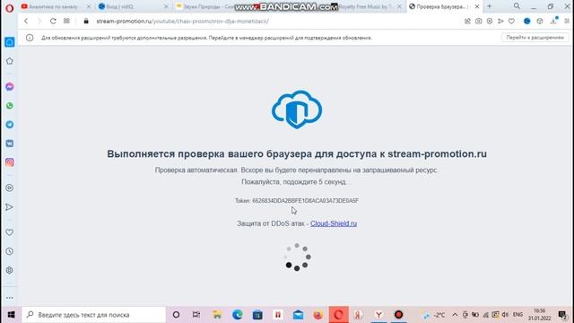
Task: Open File Explorer from the taskbar
Action: pyautogui.click(x=217, y=315)
